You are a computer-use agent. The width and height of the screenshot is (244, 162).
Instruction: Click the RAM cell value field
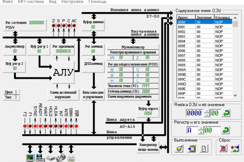[216, 113]
